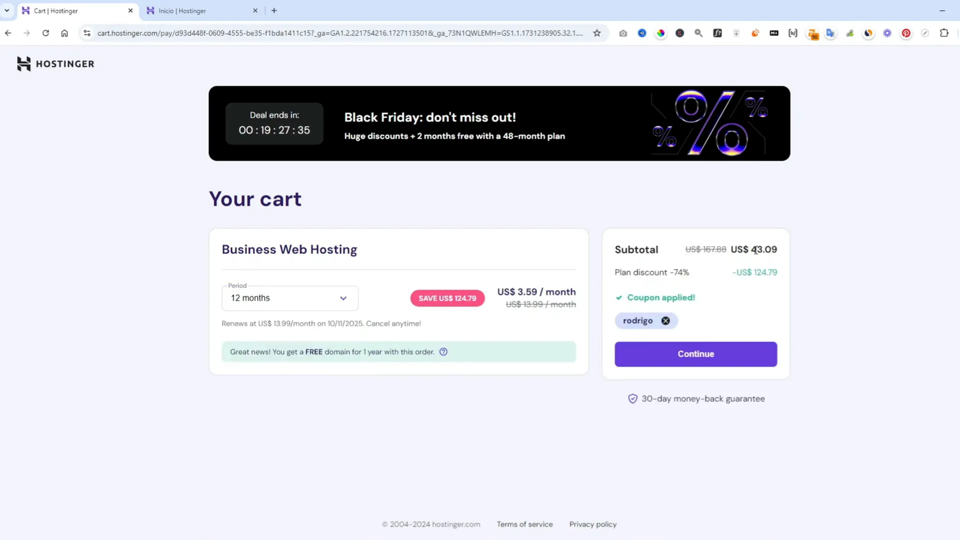Open the Google Translate extension
This screenshot has height=540, width=960.
click(x=830, y=33)
